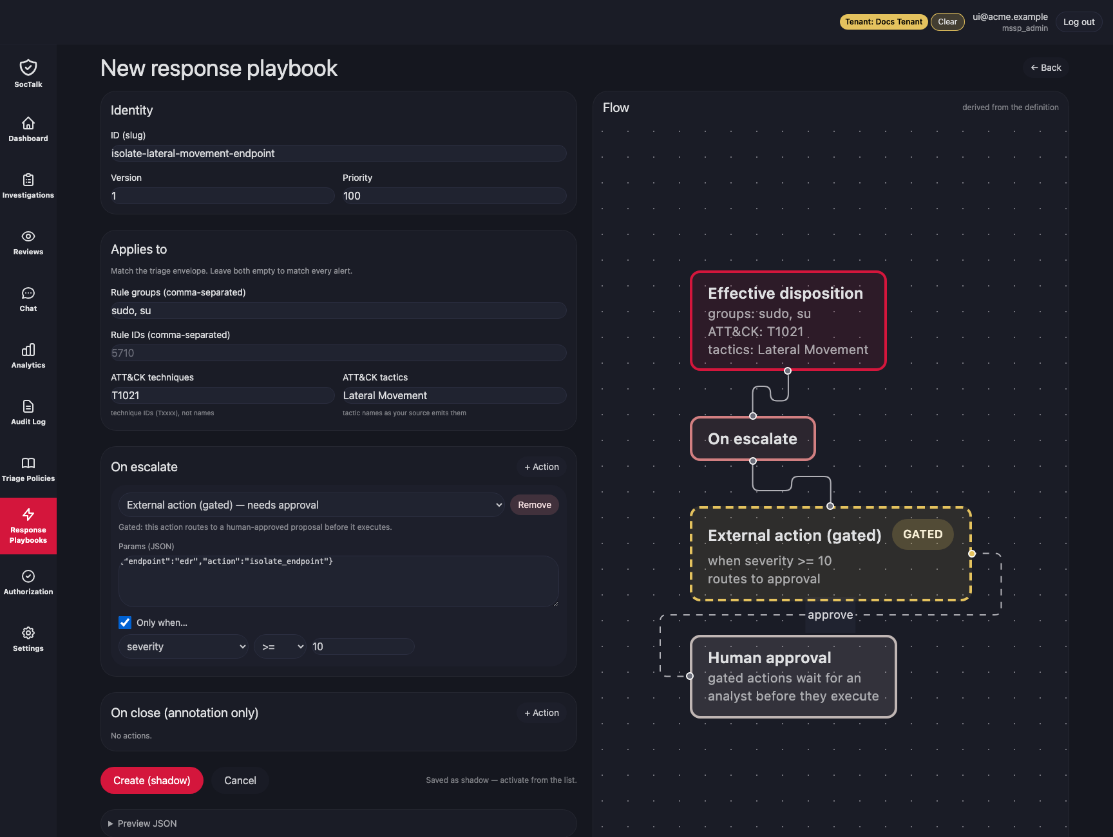Screen dimensions: 1113x837
Task: Uncheck the 'Only when...' checkbox
Action: (125, 623)
